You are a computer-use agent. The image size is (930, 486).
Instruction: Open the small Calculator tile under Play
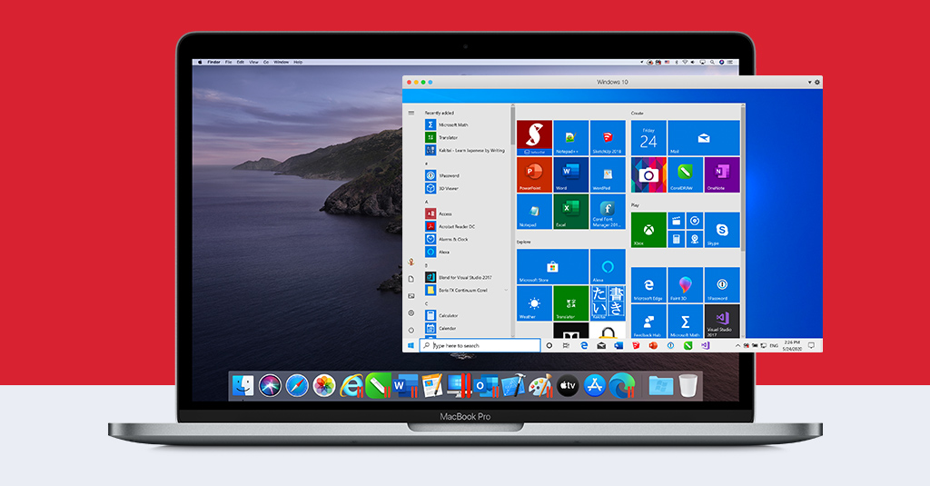[677, 239]
